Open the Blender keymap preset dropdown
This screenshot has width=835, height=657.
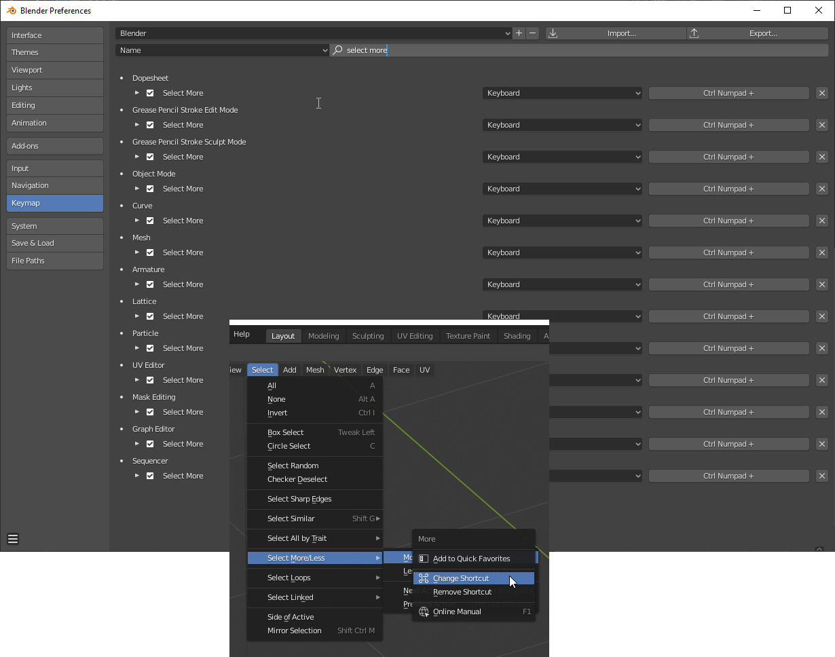click(x=312, y=33)
